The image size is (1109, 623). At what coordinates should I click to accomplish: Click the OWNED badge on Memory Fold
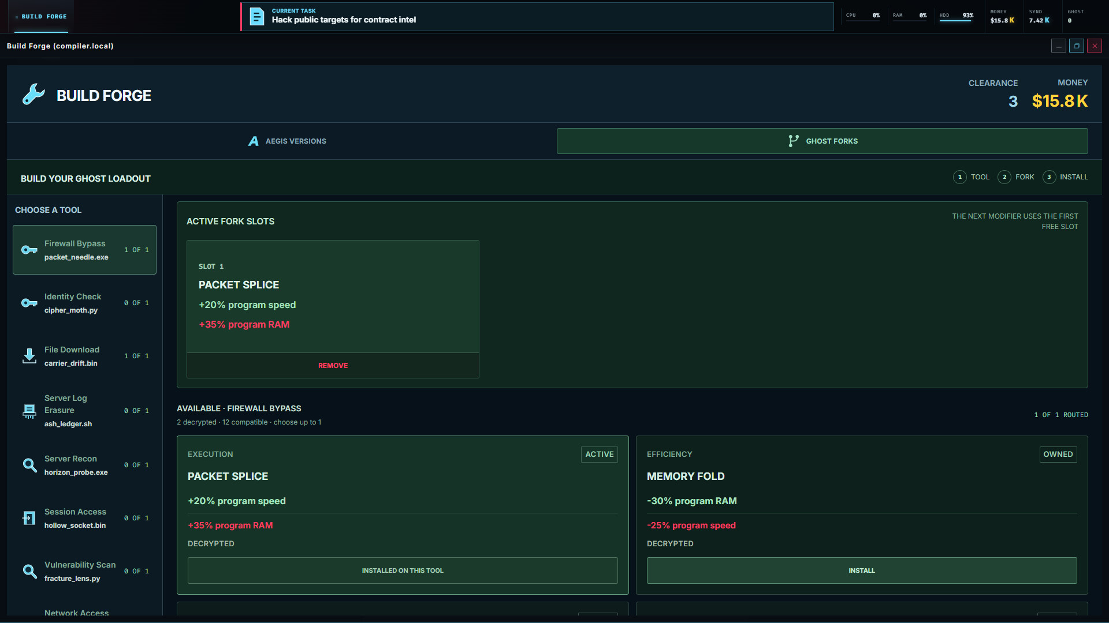coord(1058,455)
